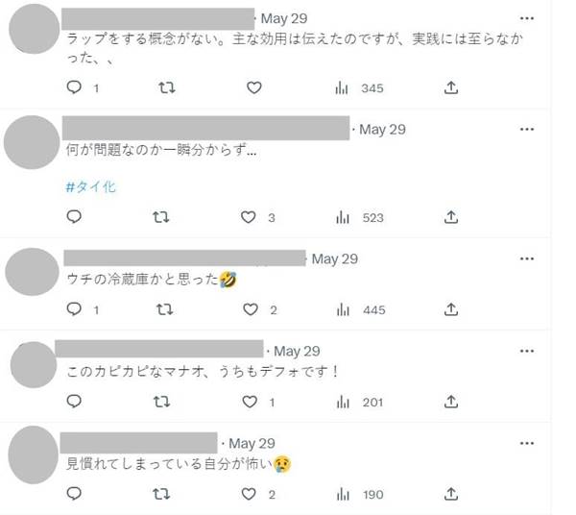
Task: Retweet the post with 201 views
Action: 161,402
